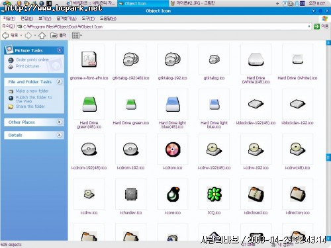Screen dimensions: 331x248
Task: Select the Hard Drive light blue.ico icon
Action: (214, 104)
